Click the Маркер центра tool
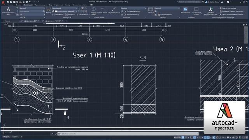Image resolution: width=249 pixels, height=140 pixels. tap(94, 11)
